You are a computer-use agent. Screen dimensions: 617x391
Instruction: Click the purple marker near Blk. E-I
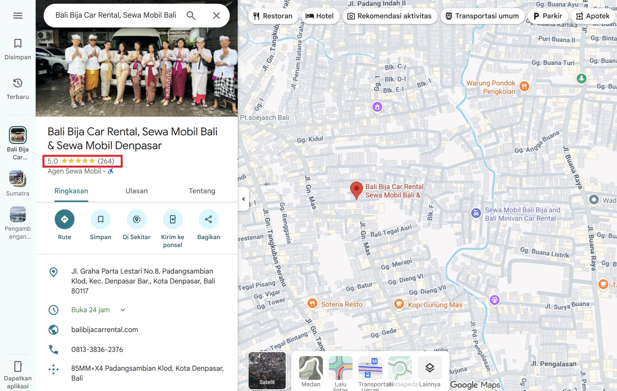coord(377,107)
